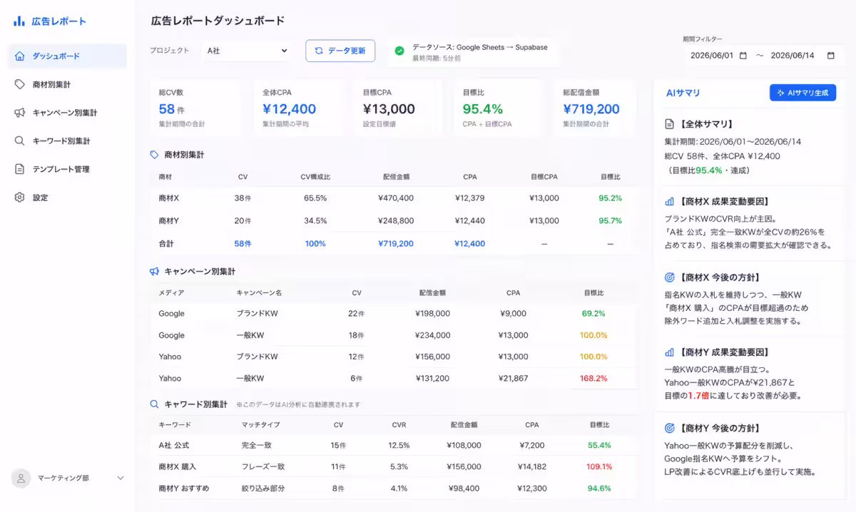Click 配信金額 ¥234,000 in campaign table

[432, 335]
